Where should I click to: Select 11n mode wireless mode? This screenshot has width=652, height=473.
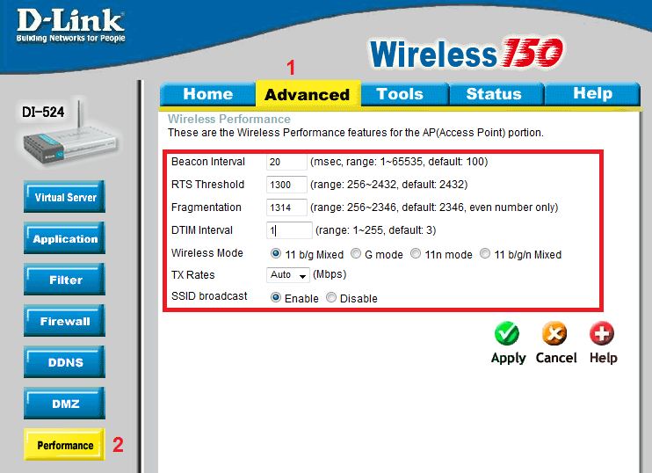tap(416, 253)
